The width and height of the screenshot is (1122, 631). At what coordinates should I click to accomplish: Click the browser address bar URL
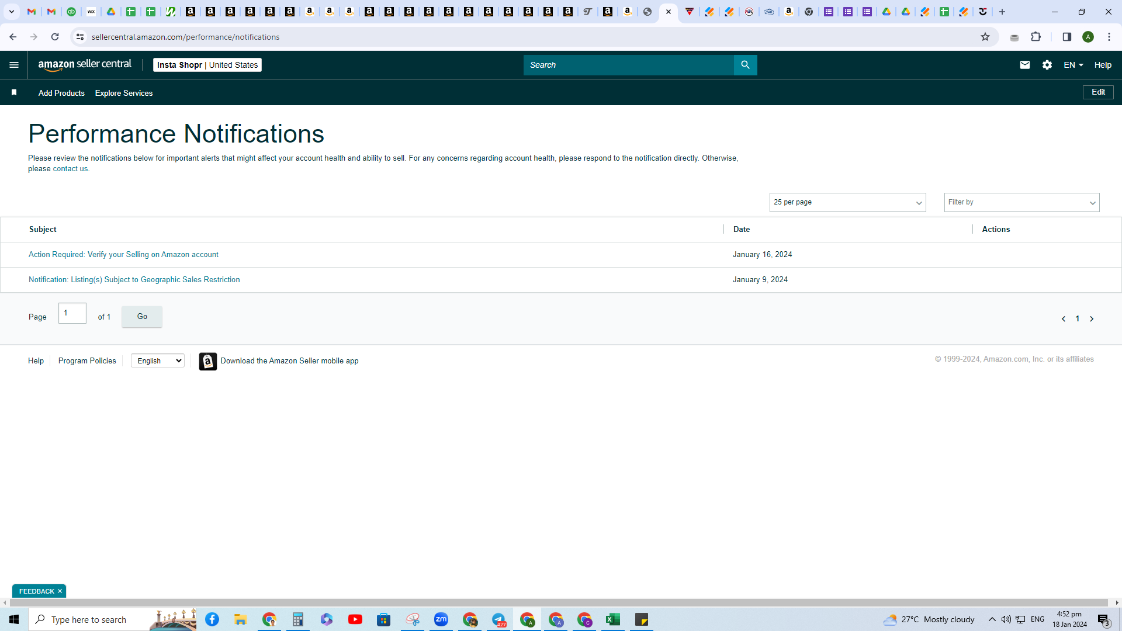pyautogui.click(x=185, y=37)
